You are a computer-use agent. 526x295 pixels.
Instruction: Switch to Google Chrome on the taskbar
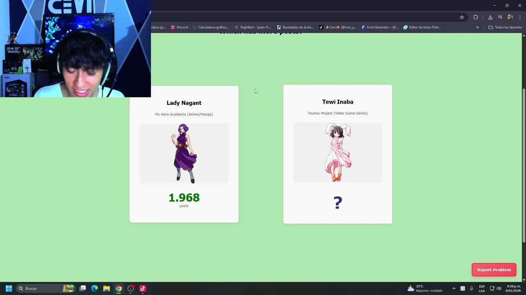pyautogui.click(x=118, y=288)
